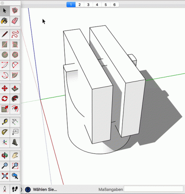Choose the Rectangle tool
Screen dimensions: 185x194
click(x=5, y=44)
